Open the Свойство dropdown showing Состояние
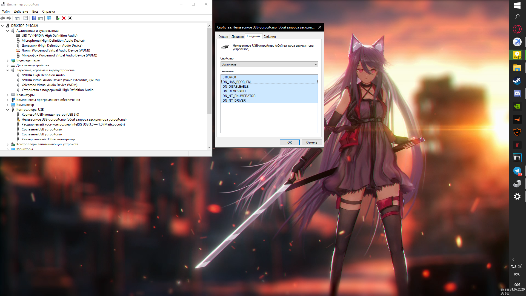Screen dimensions: 526x296 tap(269, 64)
